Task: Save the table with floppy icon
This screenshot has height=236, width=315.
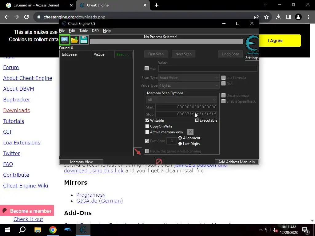Action: click(x=84, y=40)
